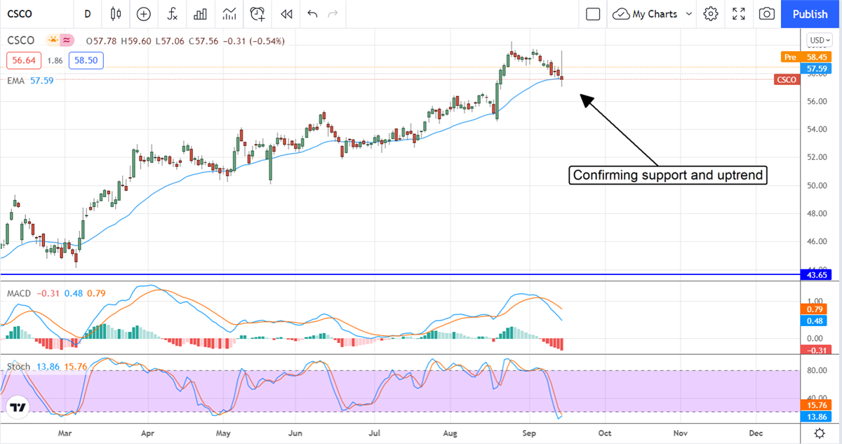The height and width of the screenshot is (444, 842).
Task: Click the sell price 56.64 button
Action: (x=25, y=60)
